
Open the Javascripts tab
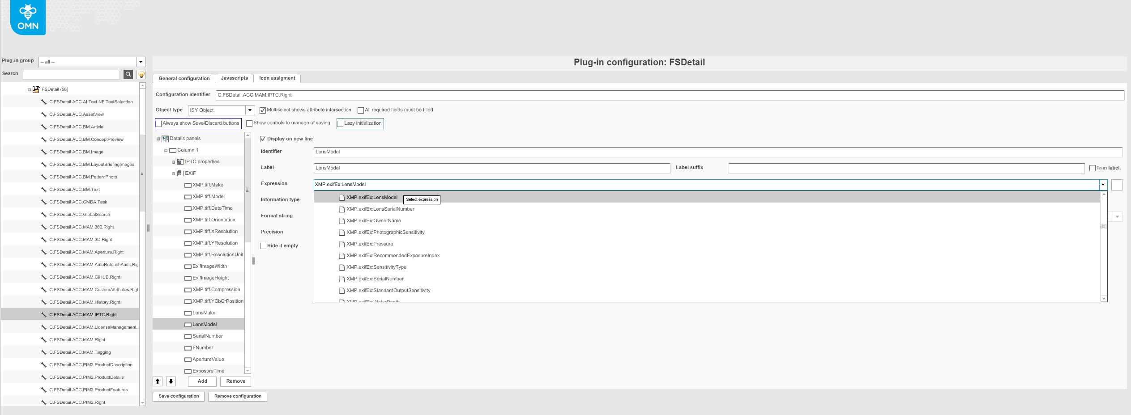point(234,78)
